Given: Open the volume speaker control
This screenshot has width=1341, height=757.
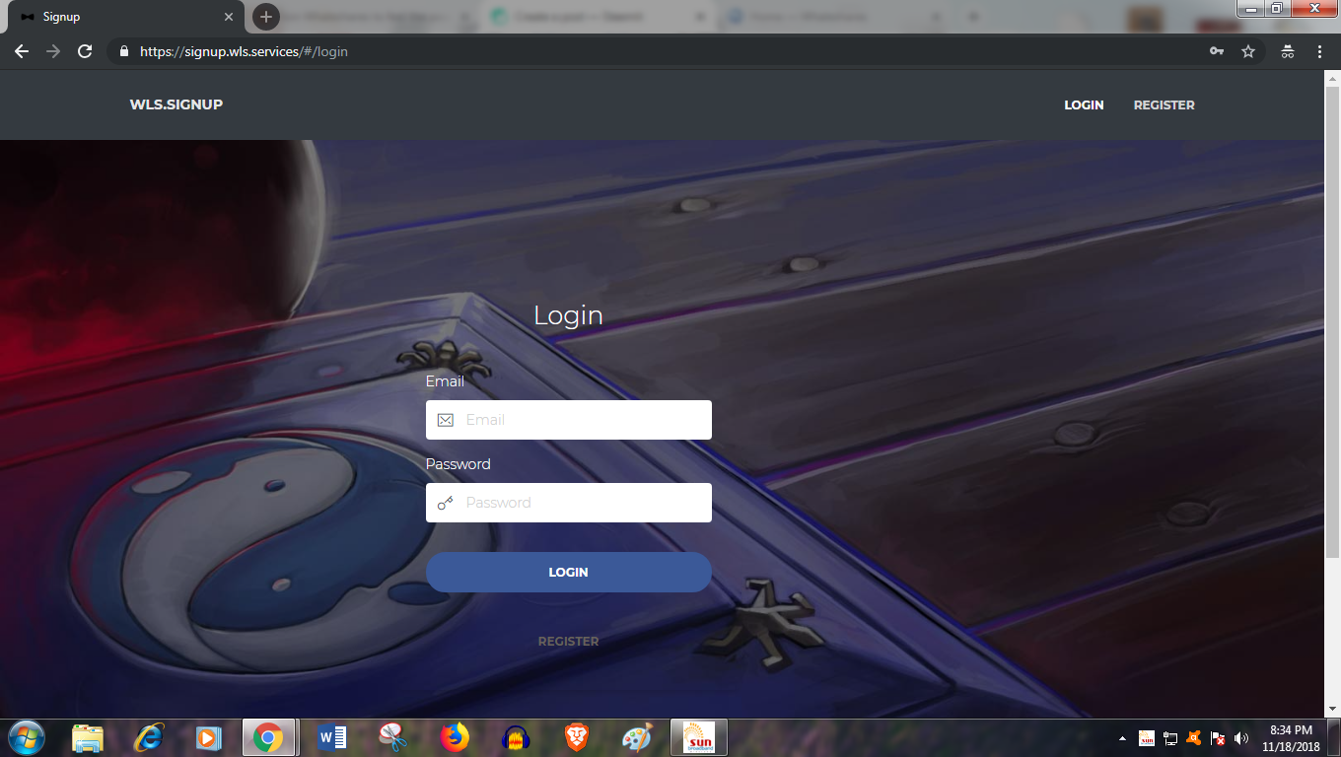Looking at the screenshot, I should point(1241,738).
